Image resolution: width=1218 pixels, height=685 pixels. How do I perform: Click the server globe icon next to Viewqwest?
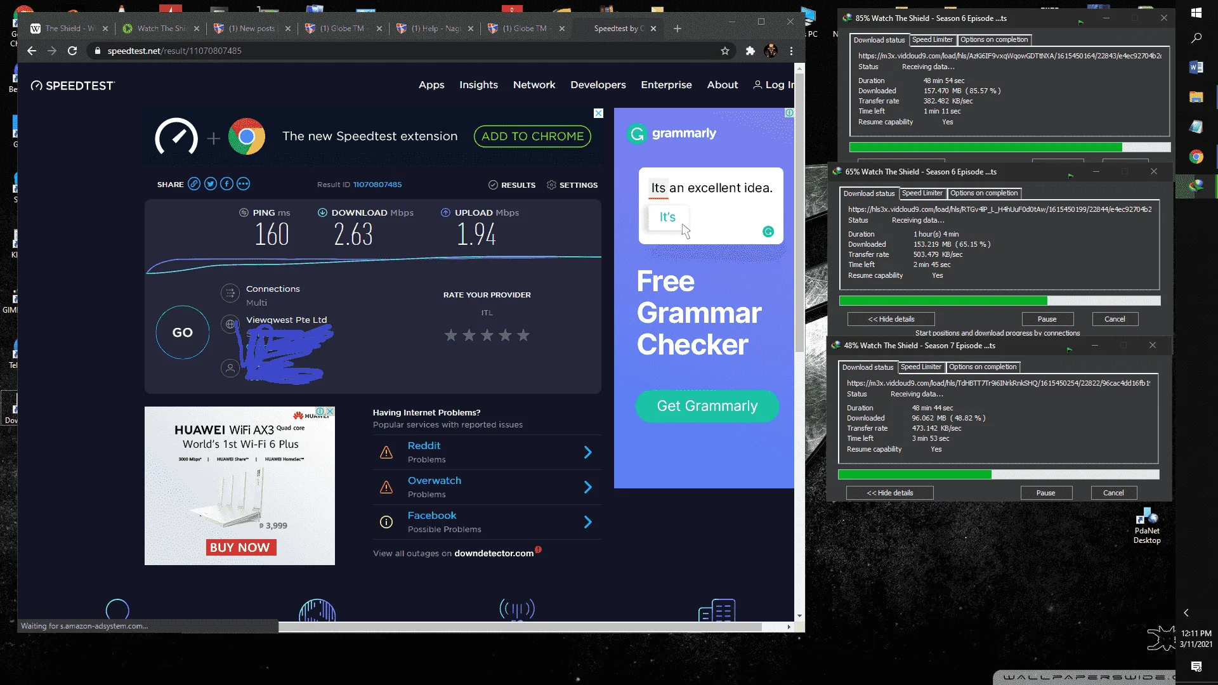coord(230,324)
